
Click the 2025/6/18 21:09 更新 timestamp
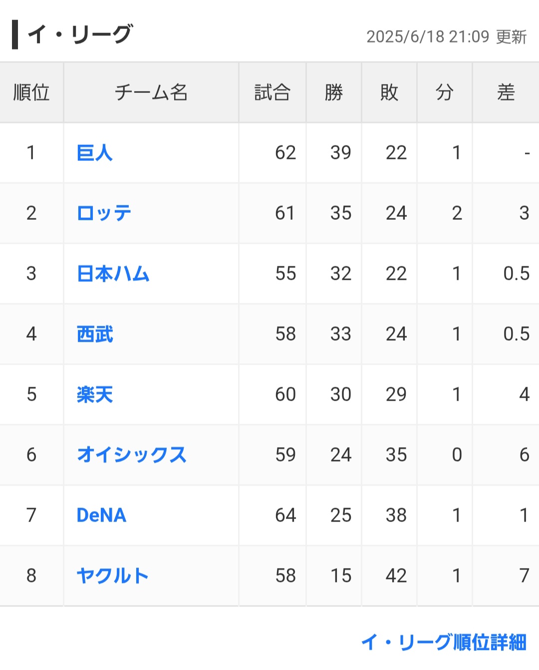pos(447,37)
